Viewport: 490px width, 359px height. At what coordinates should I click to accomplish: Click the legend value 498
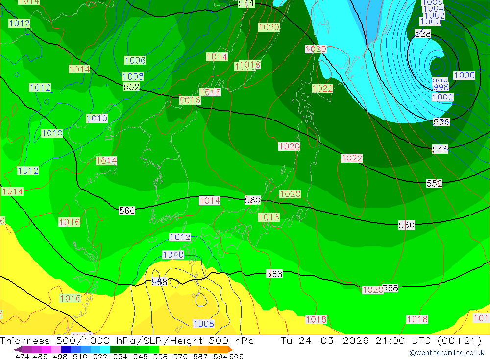[x=60, y=356]
